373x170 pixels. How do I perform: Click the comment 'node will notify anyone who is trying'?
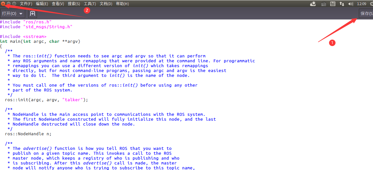[101, 168]
